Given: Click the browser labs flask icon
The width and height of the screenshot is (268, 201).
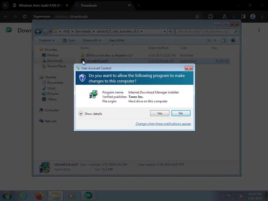Looking at the screenshot, I should 224,16.
